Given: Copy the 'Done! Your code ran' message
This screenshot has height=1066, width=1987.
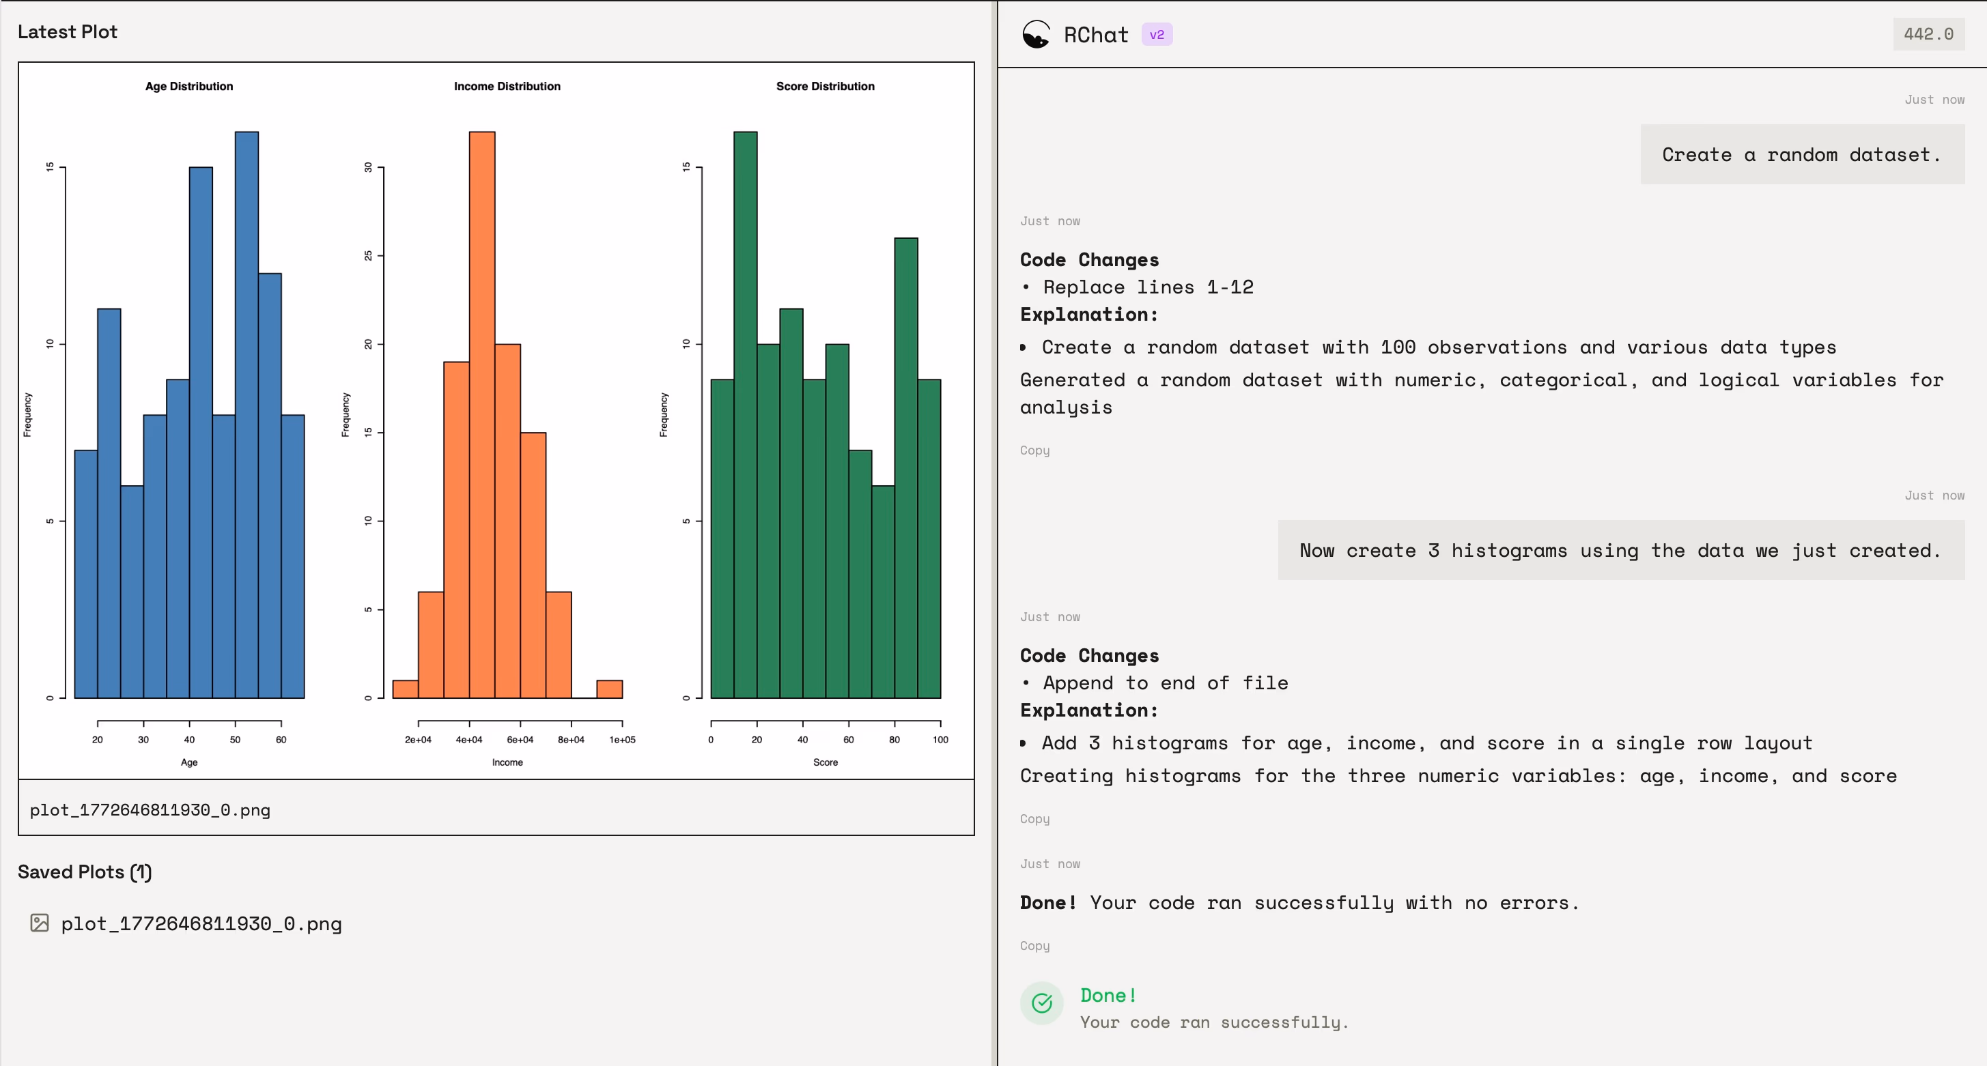Looking at the screenshot, I should pyautogui.click(x=1034, y=946).
